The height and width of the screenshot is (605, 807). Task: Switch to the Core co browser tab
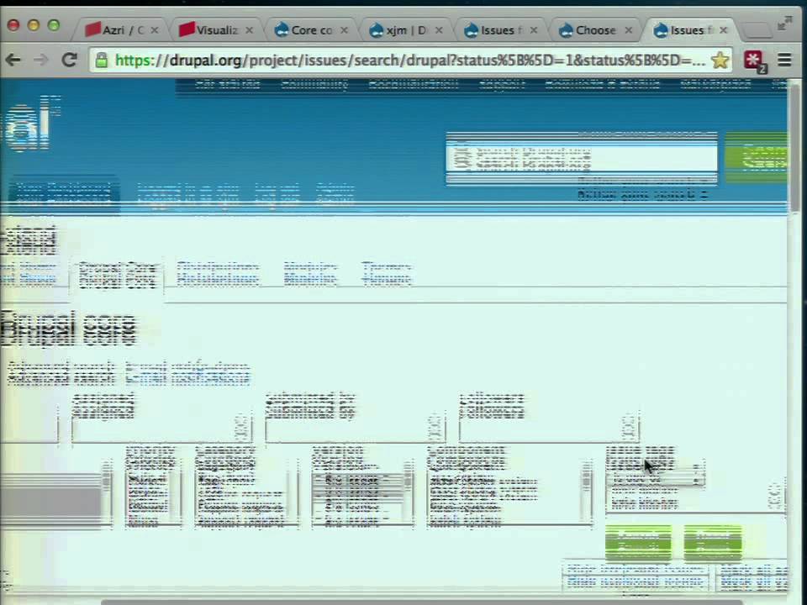[x=312, y=30]
